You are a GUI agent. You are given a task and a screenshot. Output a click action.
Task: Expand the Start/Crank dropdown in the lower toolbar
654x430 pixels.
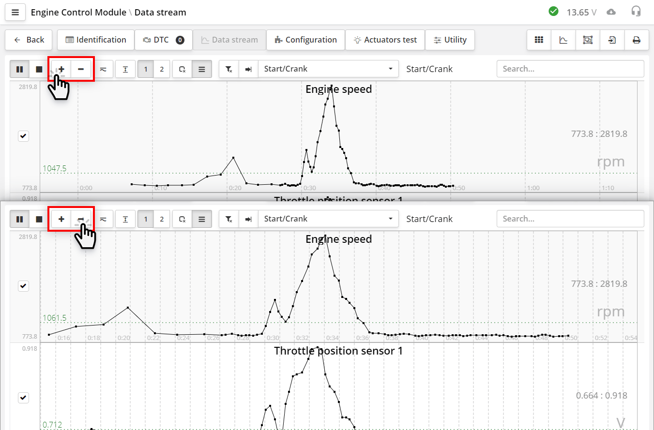tap(328, 219)
